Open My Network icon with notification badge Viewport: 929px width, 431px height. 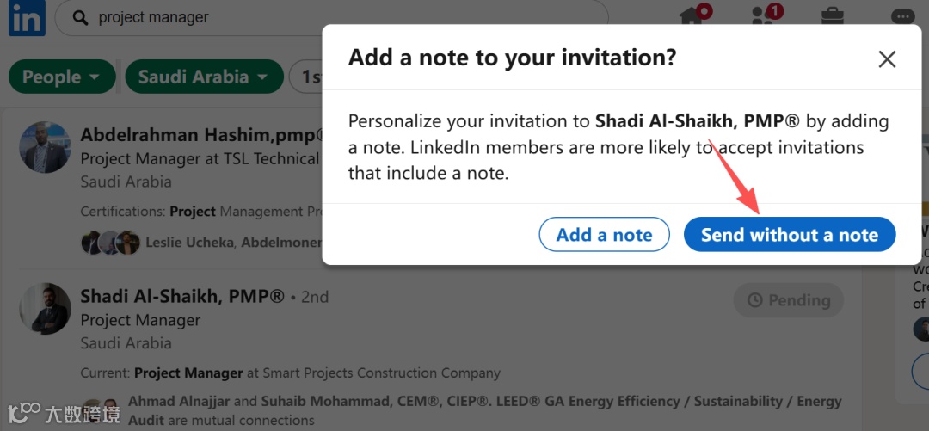pos(764,16)
